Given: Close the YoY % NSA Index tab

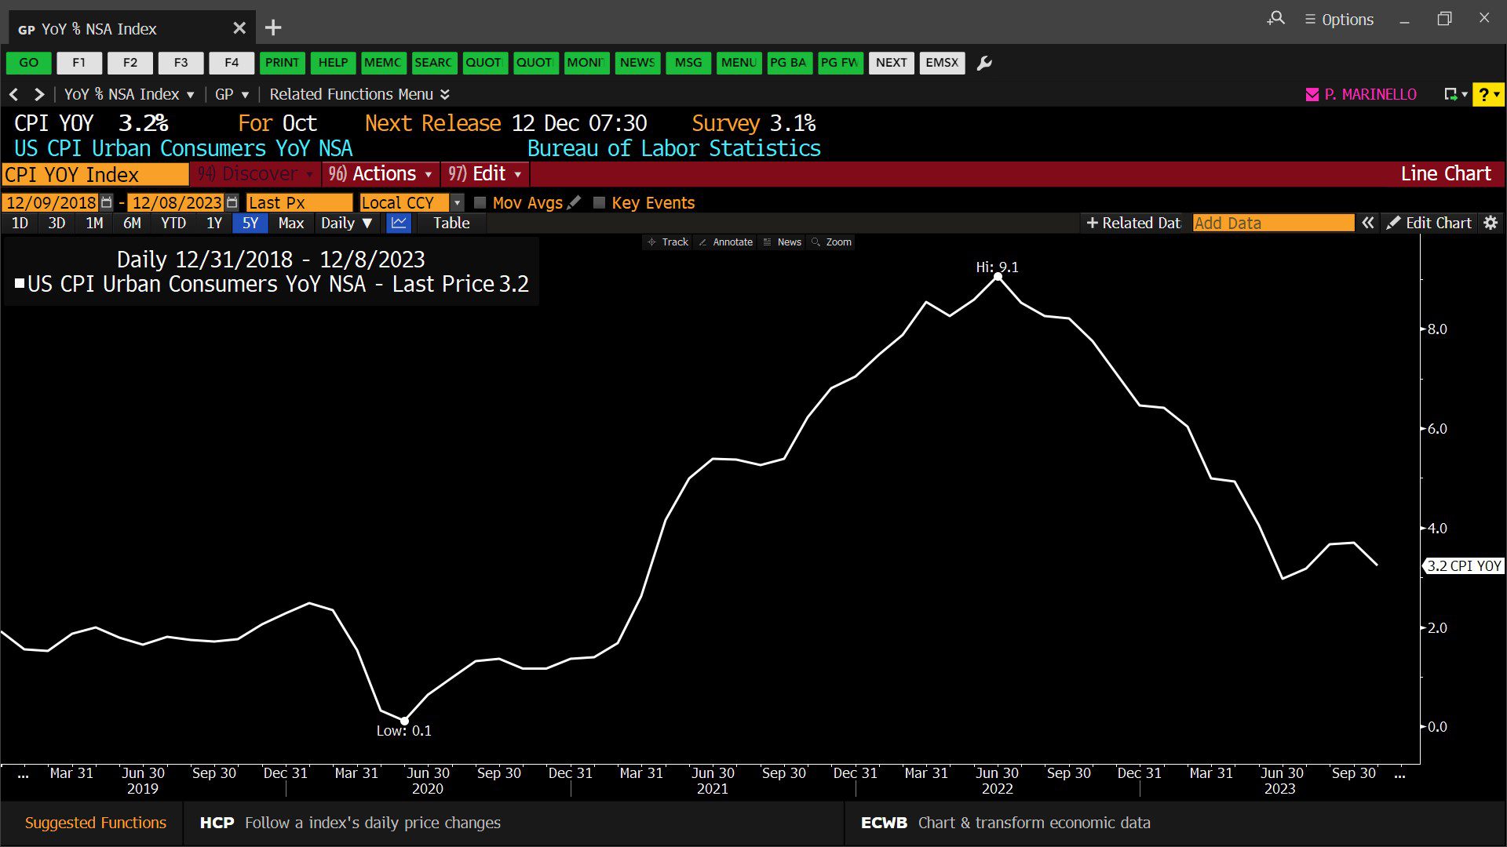Looking at the screenshot, I should click(239, 28).
